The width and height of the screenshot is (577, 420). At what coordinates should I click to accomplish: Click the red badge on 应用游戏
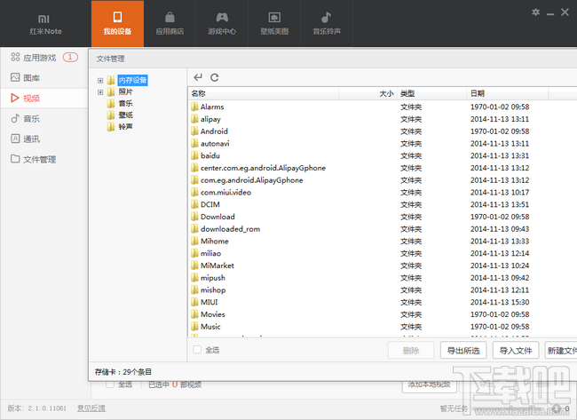point(70,57)
